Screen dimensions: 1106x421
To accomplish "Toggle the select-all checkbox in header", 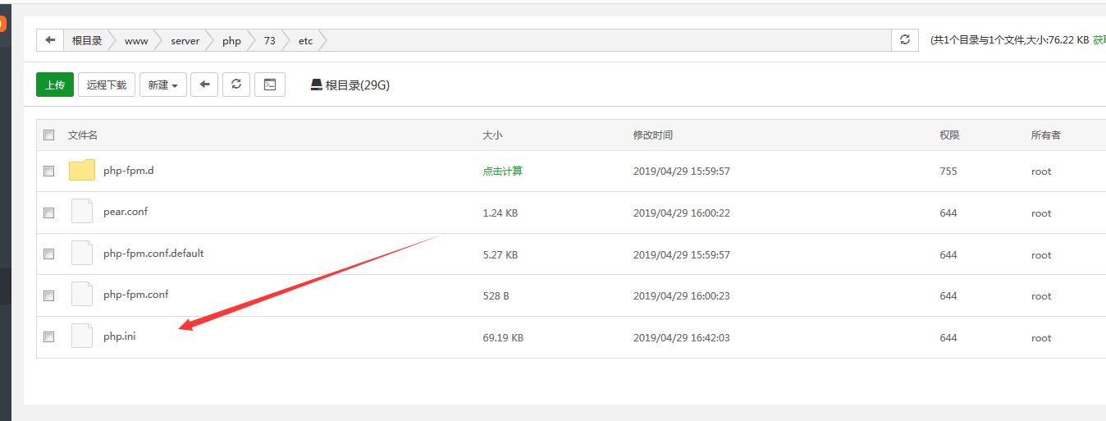I will click(x=48, y=135).
